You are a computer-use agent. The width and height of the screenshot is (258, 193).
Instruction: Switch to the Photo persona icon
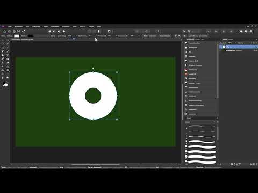click(5, 31)
